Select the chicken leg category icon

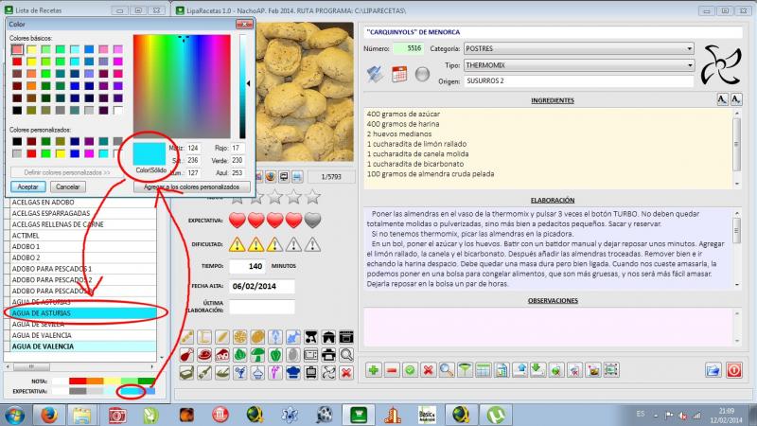186,355
